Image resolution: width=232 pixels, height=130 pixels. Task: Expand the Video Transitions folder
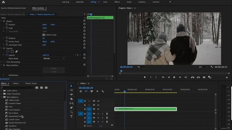(x=1, y=94)
